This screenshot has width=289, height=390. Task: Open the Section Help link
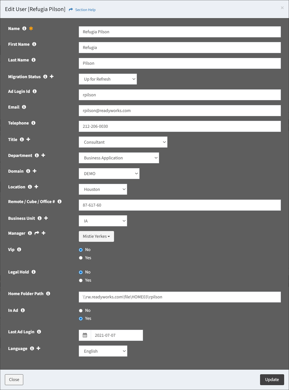coord(85,10)
